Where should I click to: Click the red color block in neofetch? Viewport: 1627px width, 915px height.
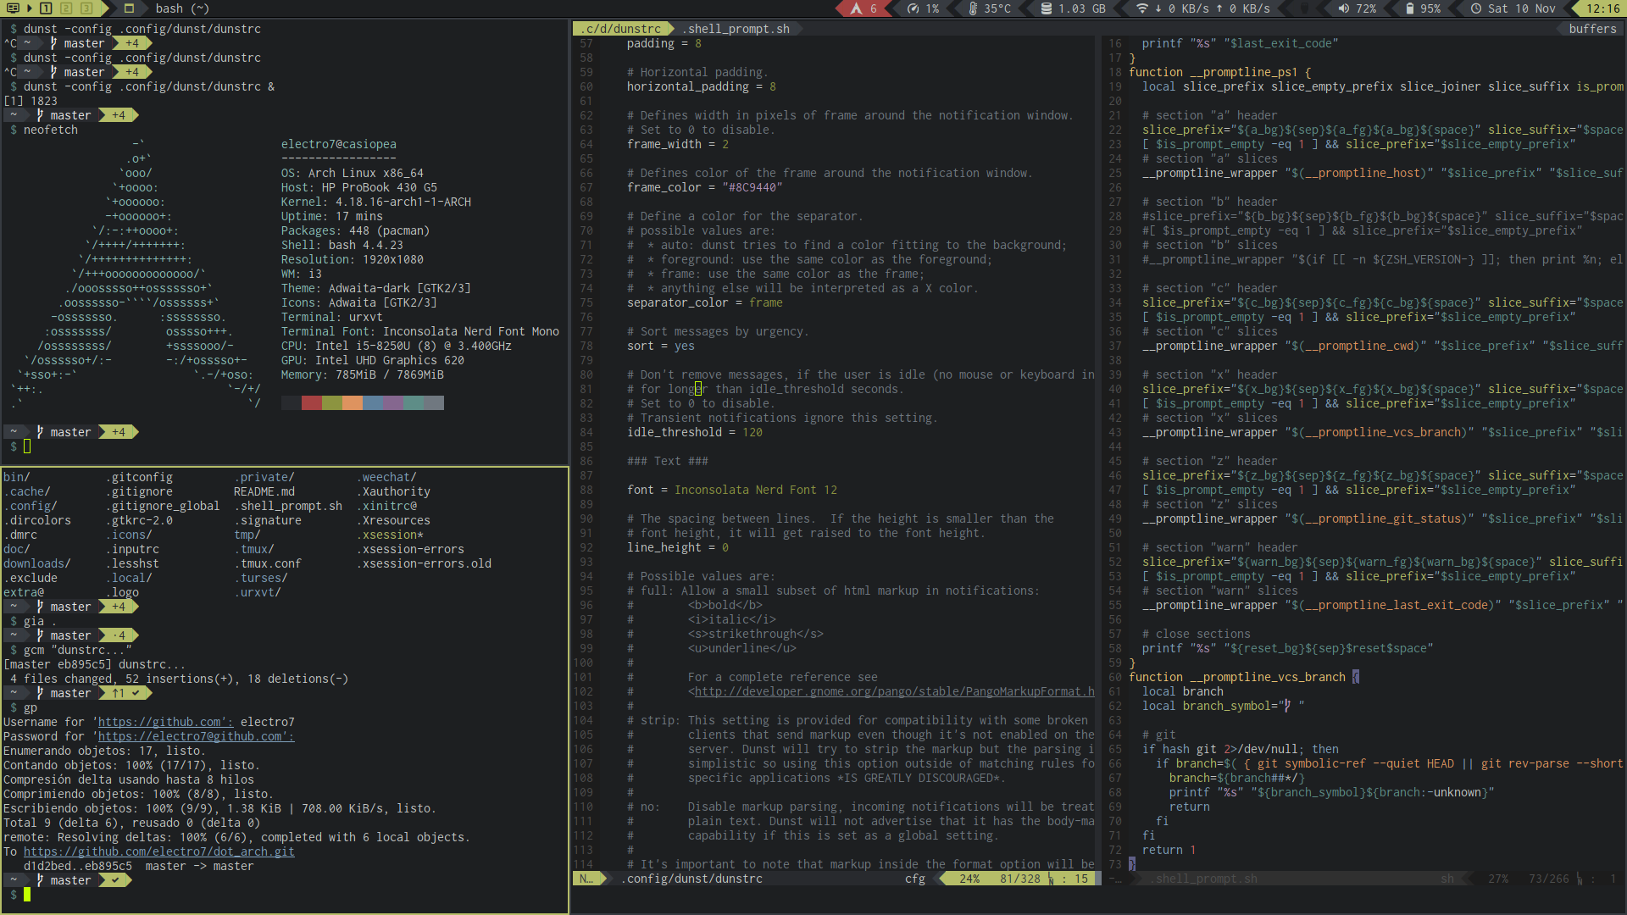tap(311, 403)
